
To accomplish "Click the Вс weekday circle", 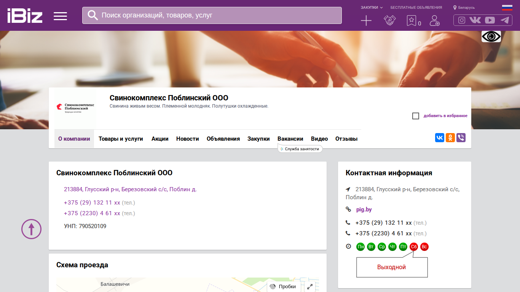I will tap(424, 247).
